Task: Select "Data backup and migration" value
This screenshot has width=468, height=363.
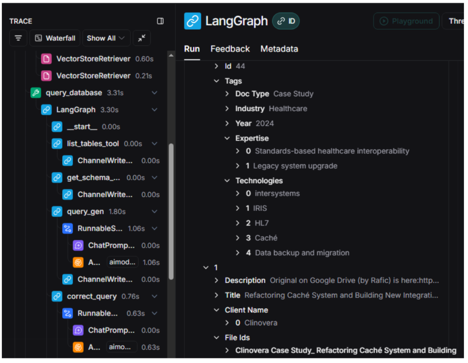Action: (x=302, y=253)
